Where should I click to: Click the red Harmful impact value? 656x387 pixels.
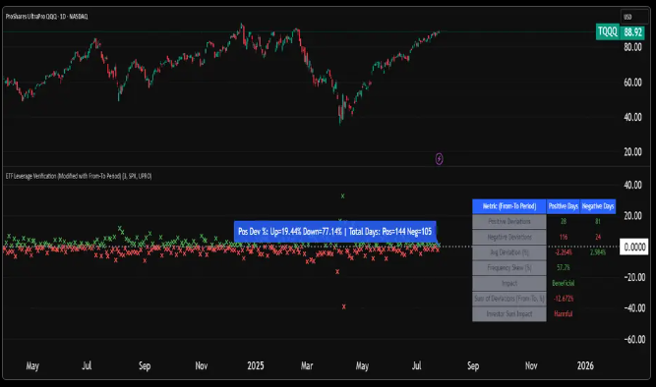click(x=564, y=313)
